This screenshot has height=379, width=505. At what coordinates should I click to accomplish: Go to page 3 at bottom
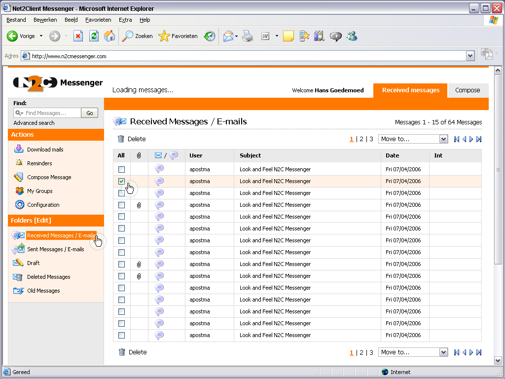tap(371, 352)
